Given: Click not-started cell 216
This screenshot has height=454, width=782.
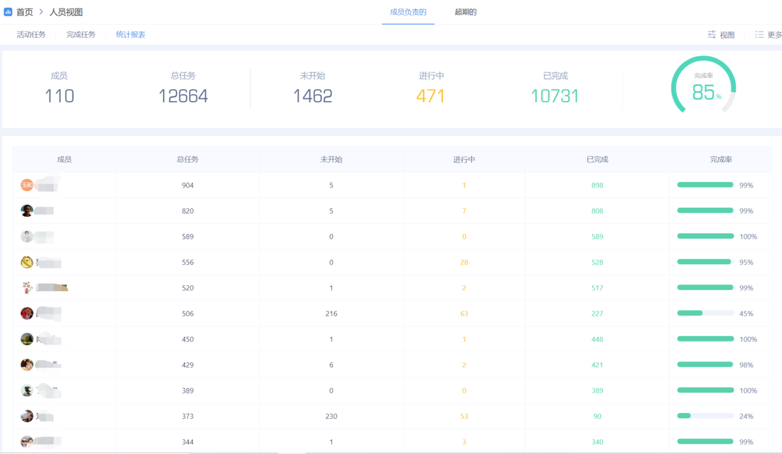Looking at the screenshot, I should pos(331,314).
